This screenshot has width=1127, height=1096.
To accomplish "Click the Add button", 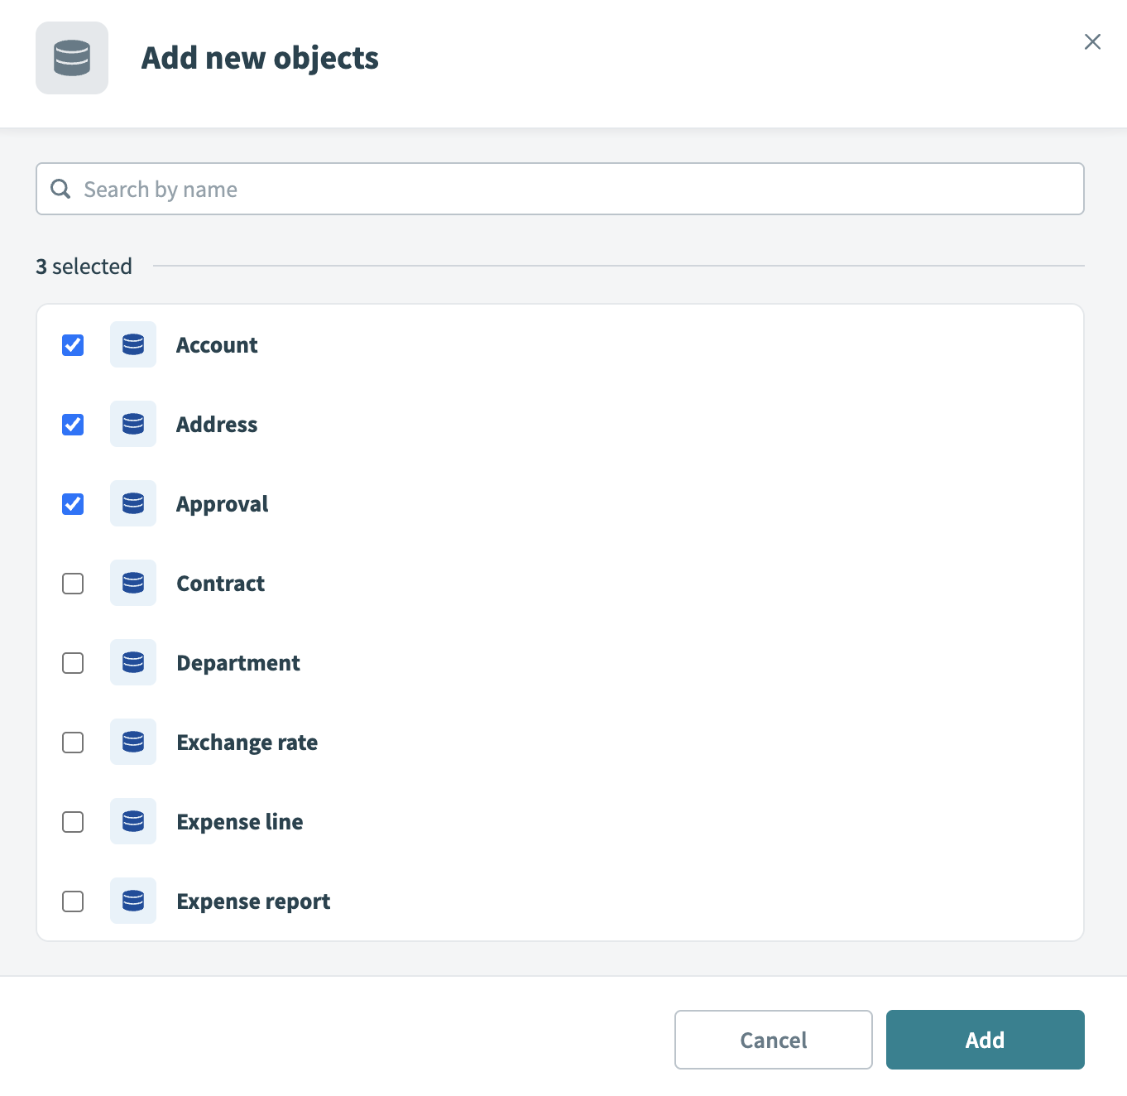I will coord(984,1040).
